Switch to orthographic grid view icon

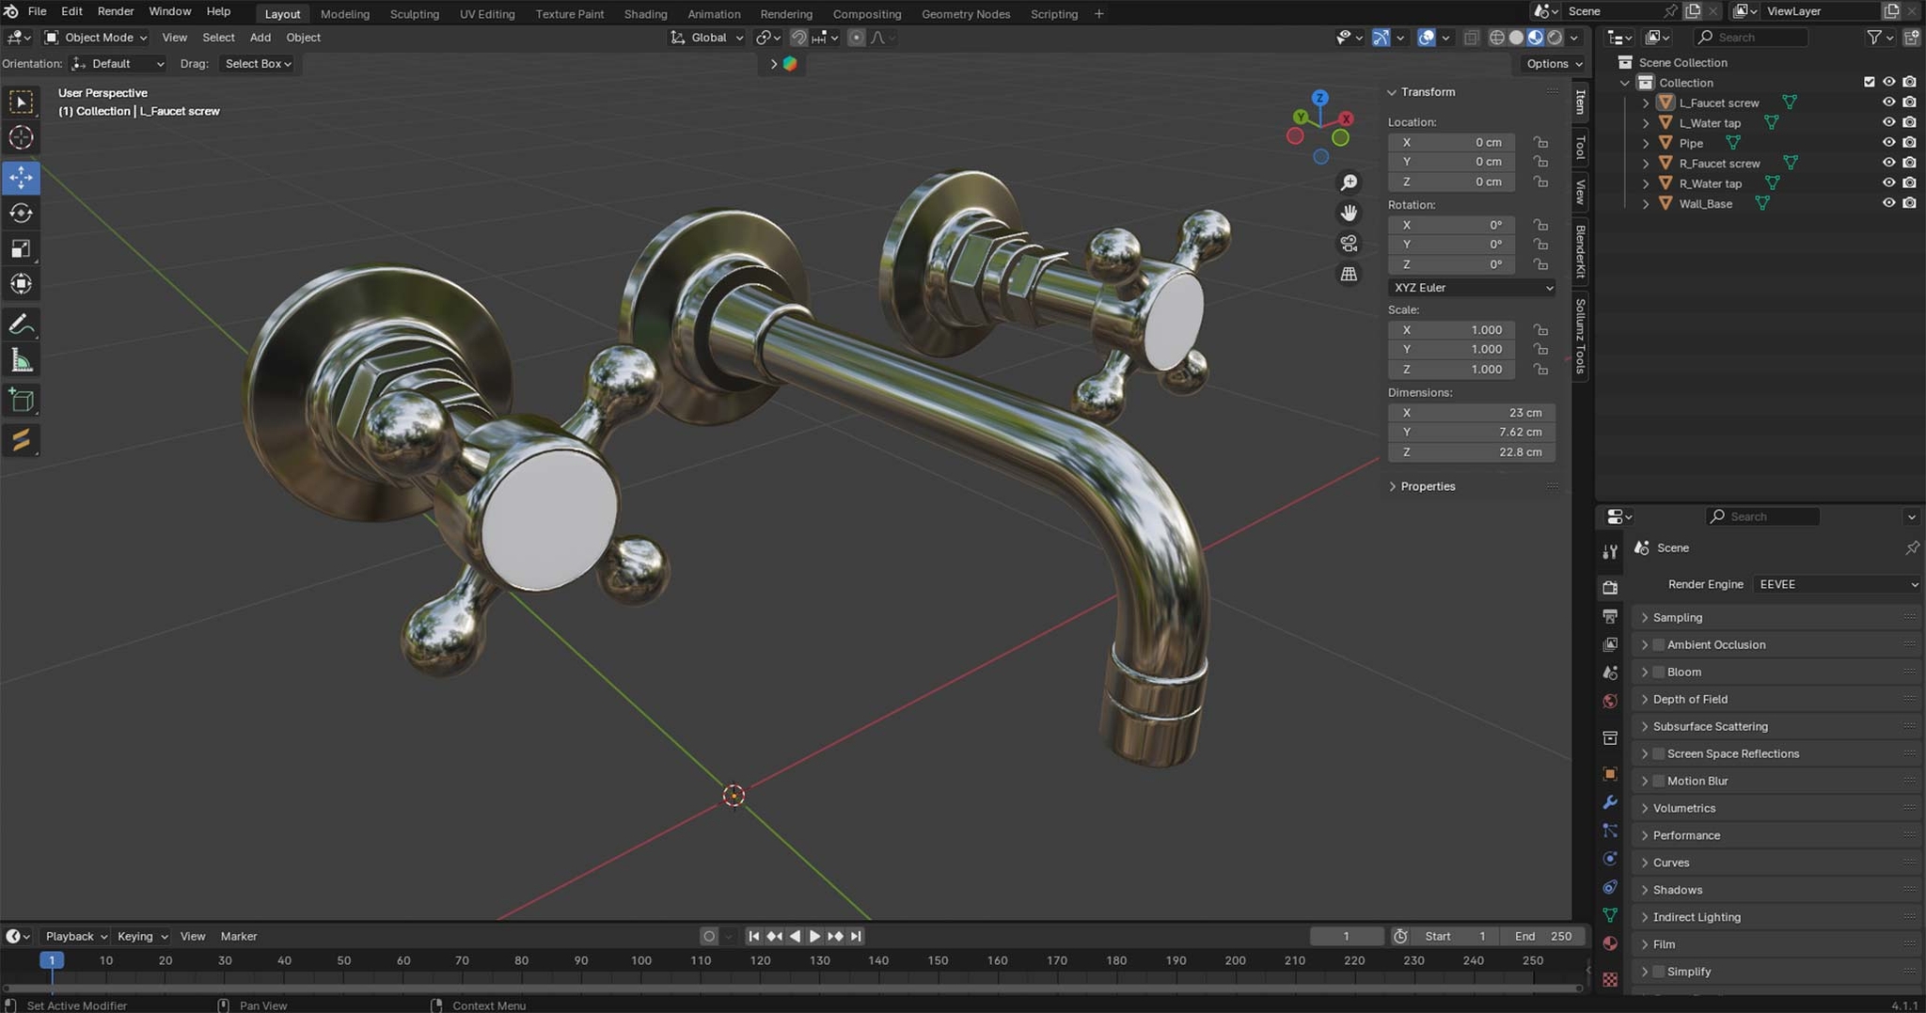click(x=1349, y=274)
